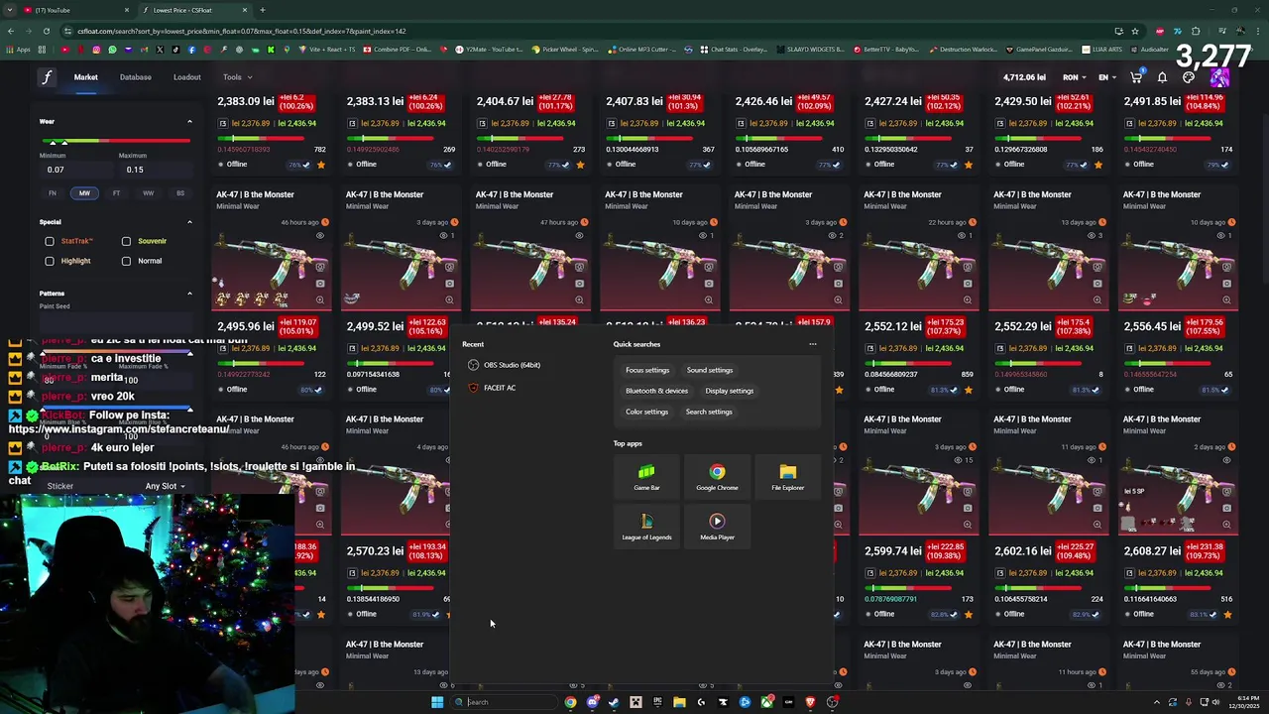
Task: Click zoom magnifier above 2,556.45 lei price
Action: coord(1227,299)
